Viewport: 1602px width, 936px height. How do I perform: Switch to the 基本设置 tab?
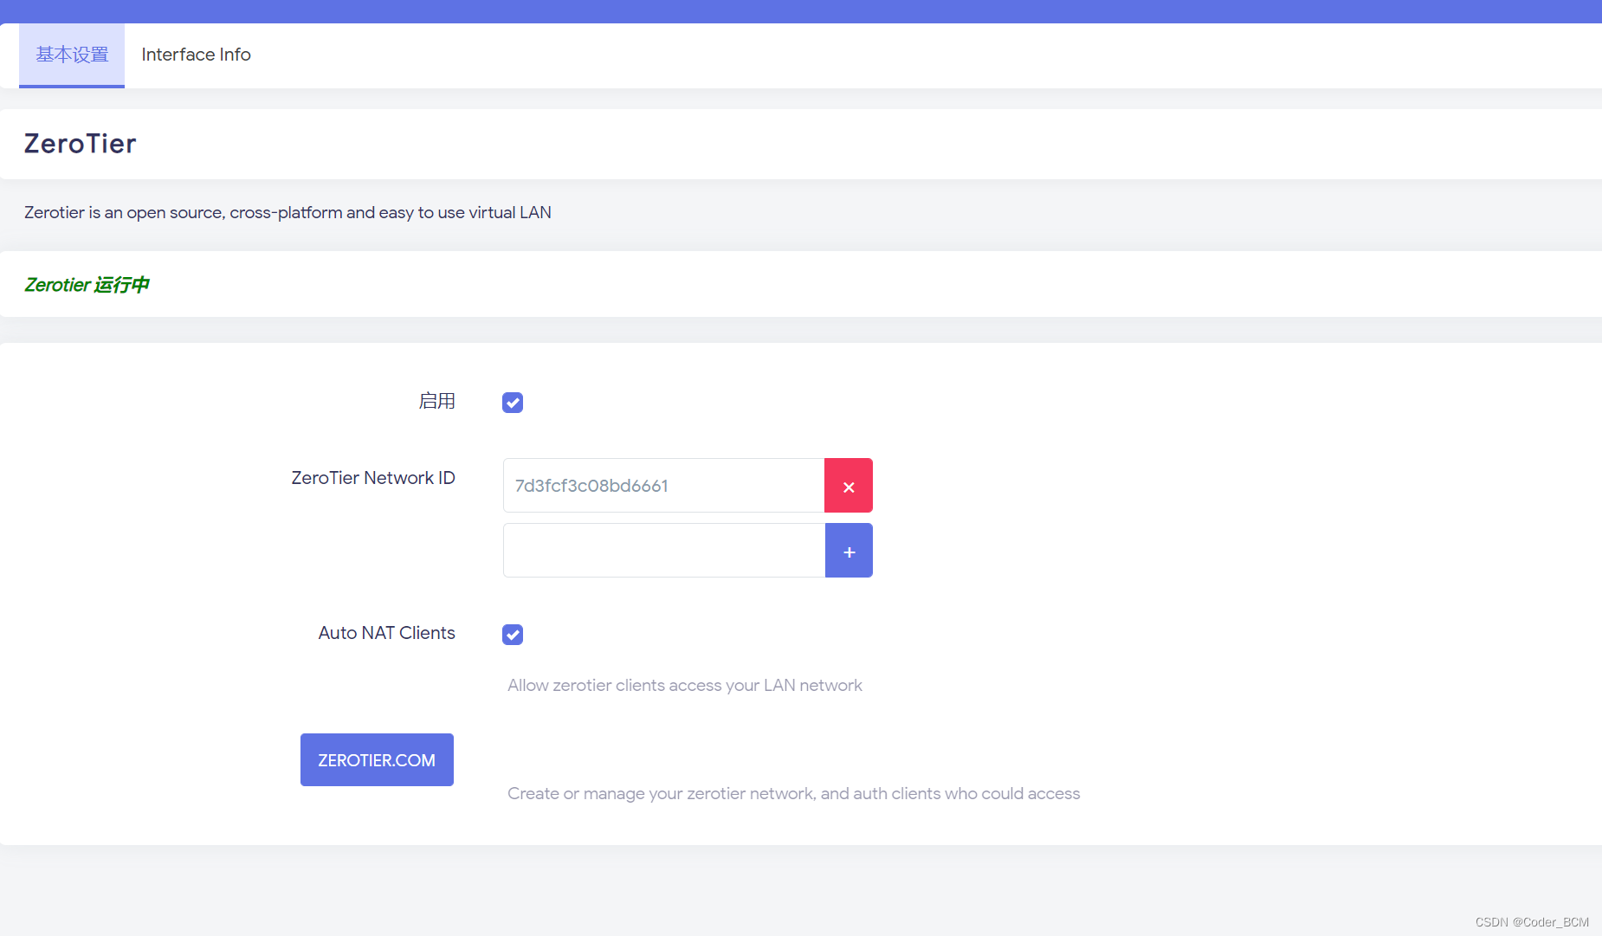coord(72,55)
